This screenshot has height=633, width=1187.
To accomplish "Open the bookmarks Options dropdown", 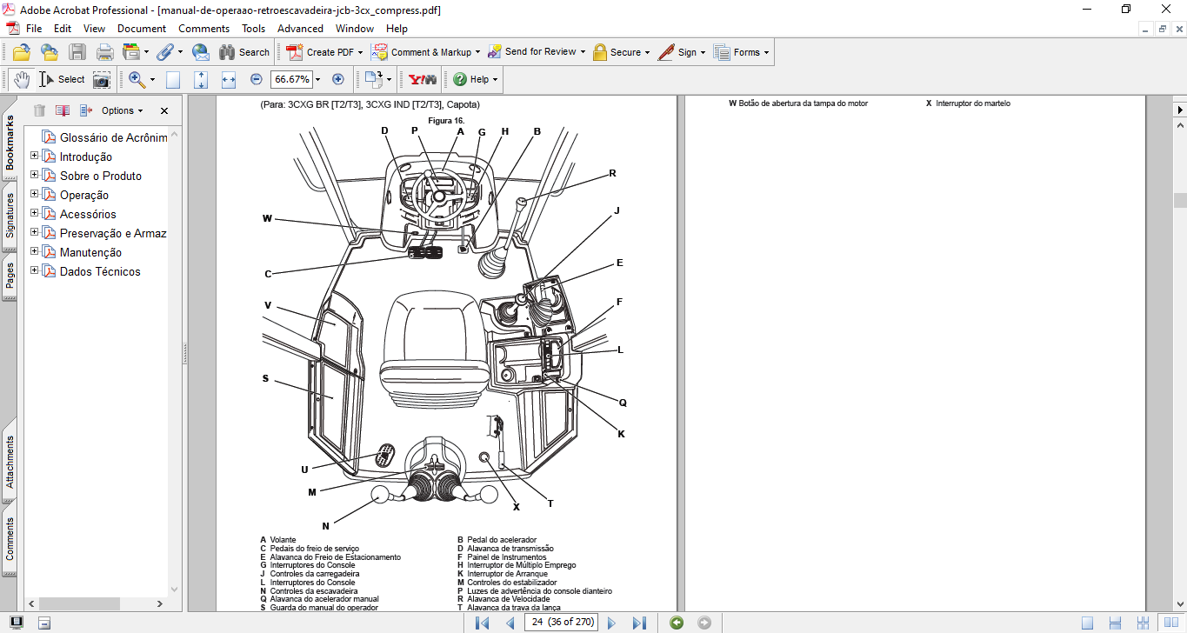I will [122, 110].
